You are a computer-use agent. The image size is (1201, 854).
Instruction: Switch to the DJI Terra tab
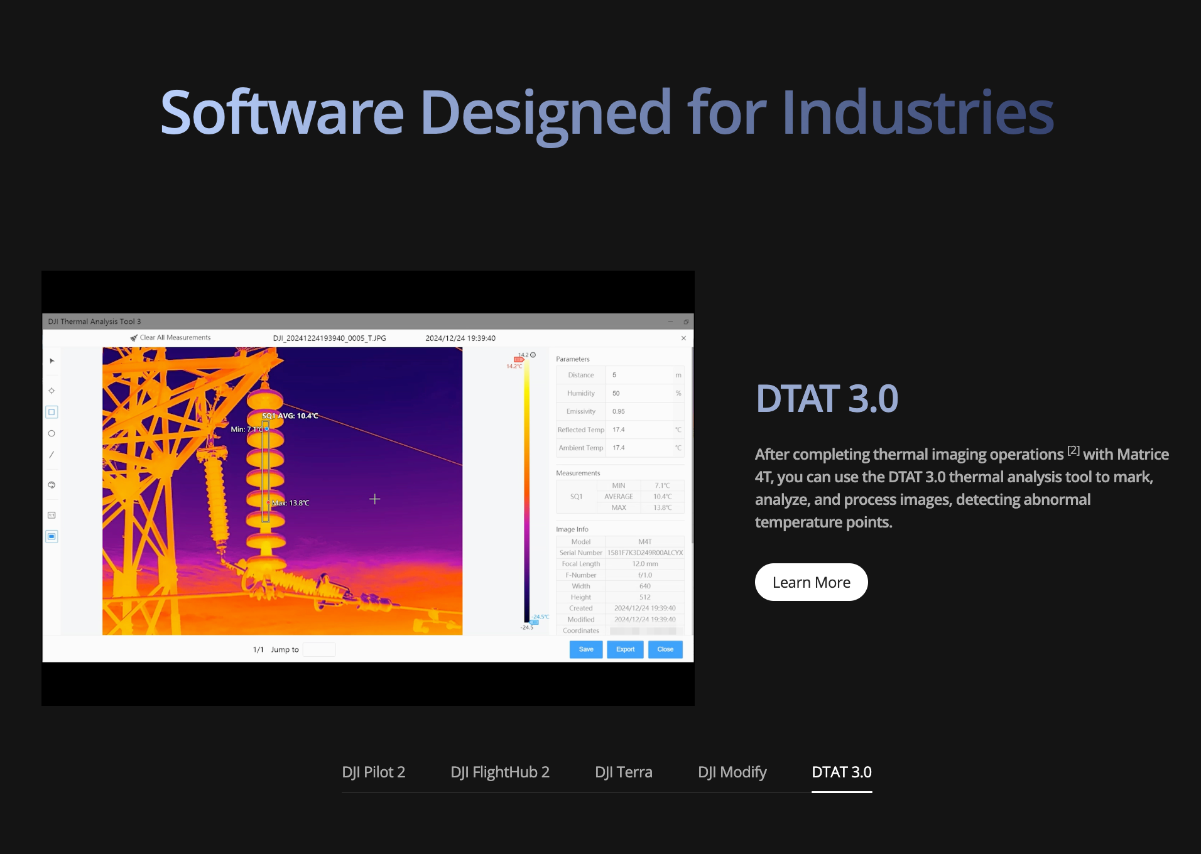624,772
